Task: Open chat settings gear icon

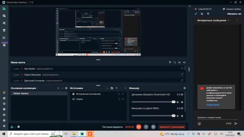Action: pos(208,14)
